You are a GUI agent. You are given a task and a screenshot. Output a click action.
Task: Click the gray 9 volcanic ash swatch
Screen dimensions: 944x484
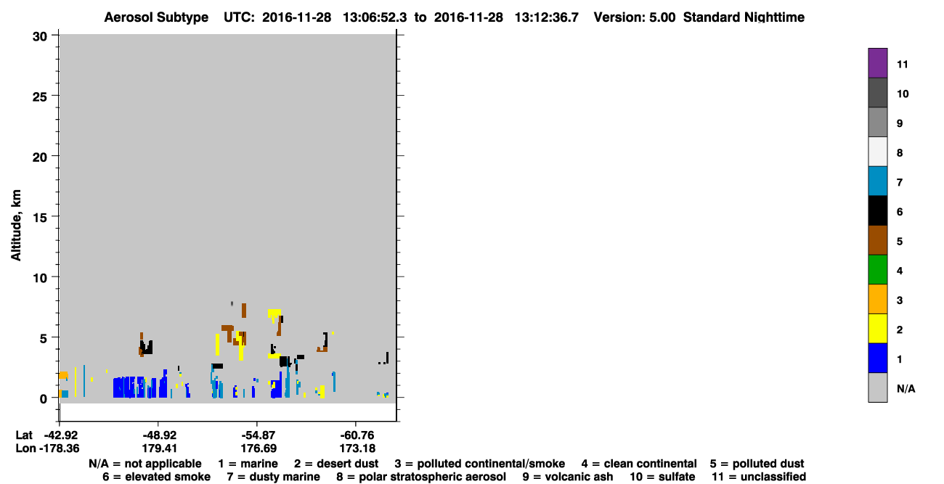coord(877,123)
